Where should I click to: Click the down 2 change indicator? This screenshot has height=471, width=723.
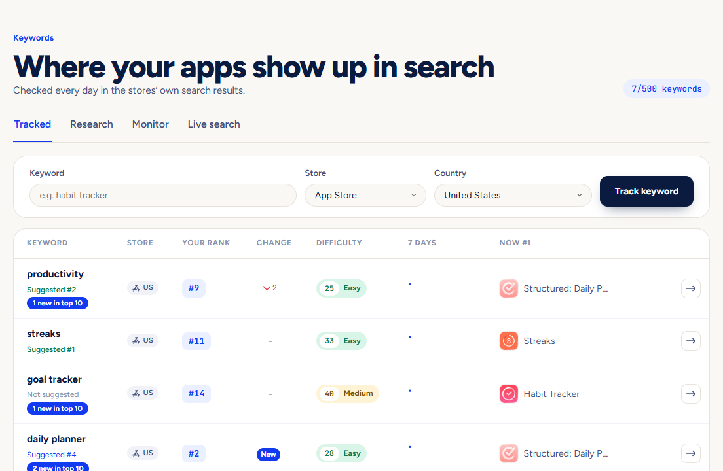coord(270,288)
